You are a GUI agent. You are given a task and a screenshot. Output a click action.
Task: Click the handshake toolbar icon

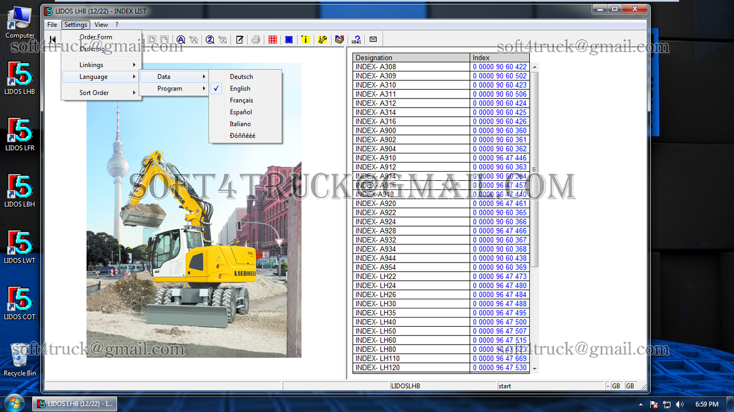pyautogui.click(x=339, y=39)
